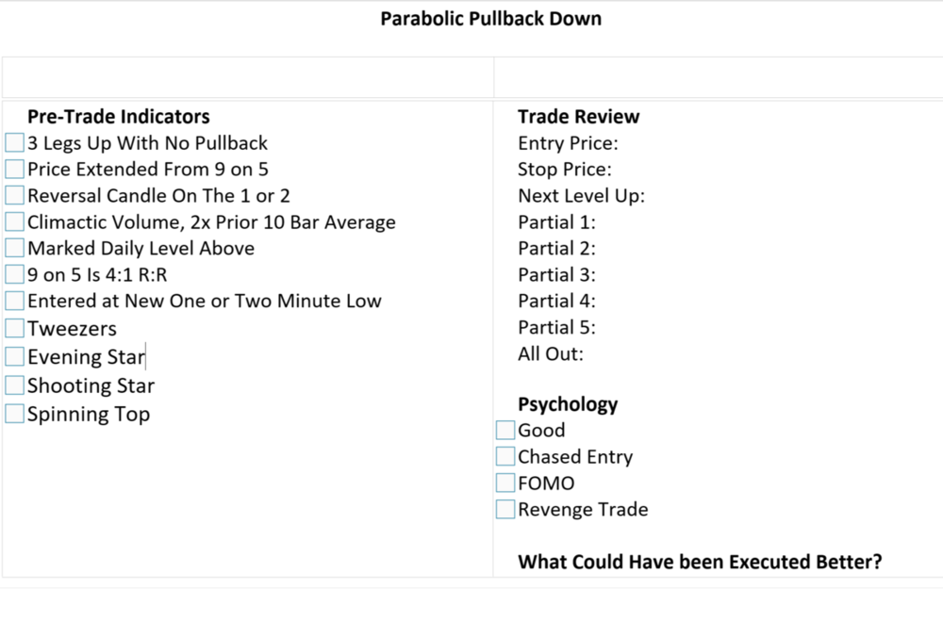This screenshot has height=622, width=943.
Task: Check the Chased Entry checkbox
Action: coord(505,457)
